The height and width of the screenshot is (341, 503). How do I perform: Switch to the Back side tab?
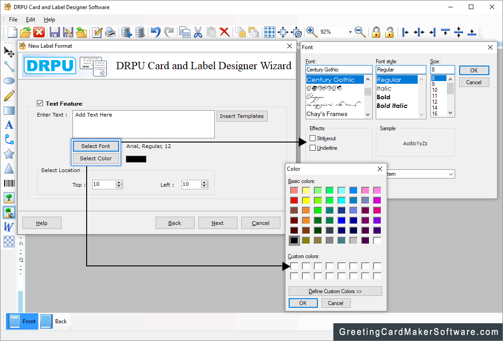[54, 321]
